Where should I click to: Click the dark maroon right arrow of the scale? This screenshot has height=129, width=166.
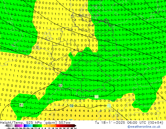point(75,126)
